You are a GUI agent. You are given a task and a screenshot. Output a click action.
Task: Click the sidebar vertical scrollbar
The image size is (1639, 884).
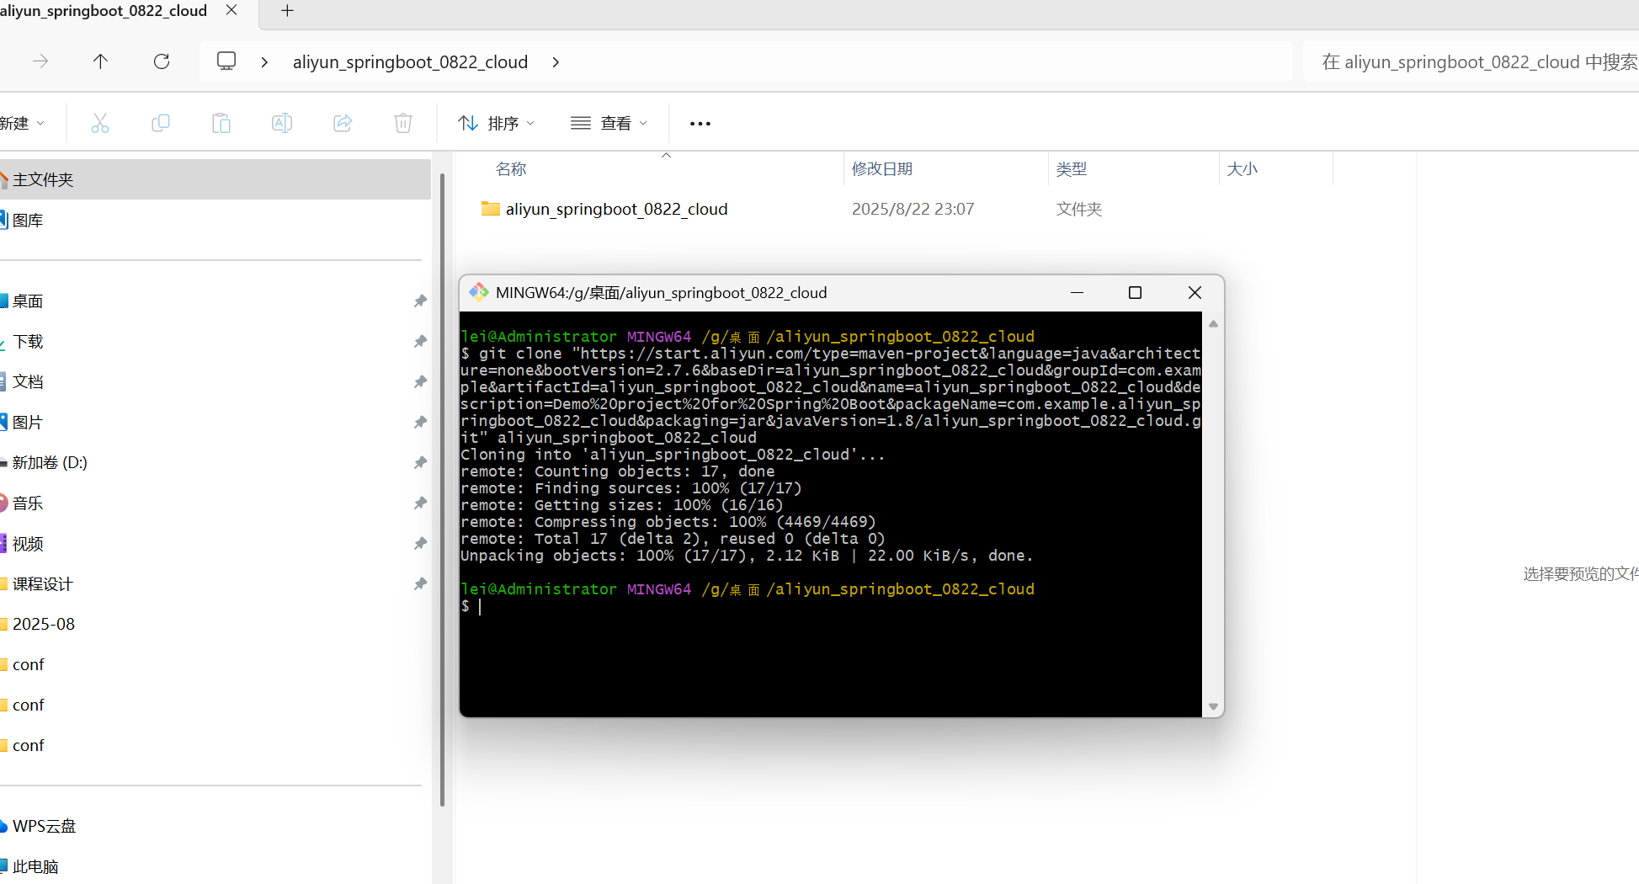point(442,488)
